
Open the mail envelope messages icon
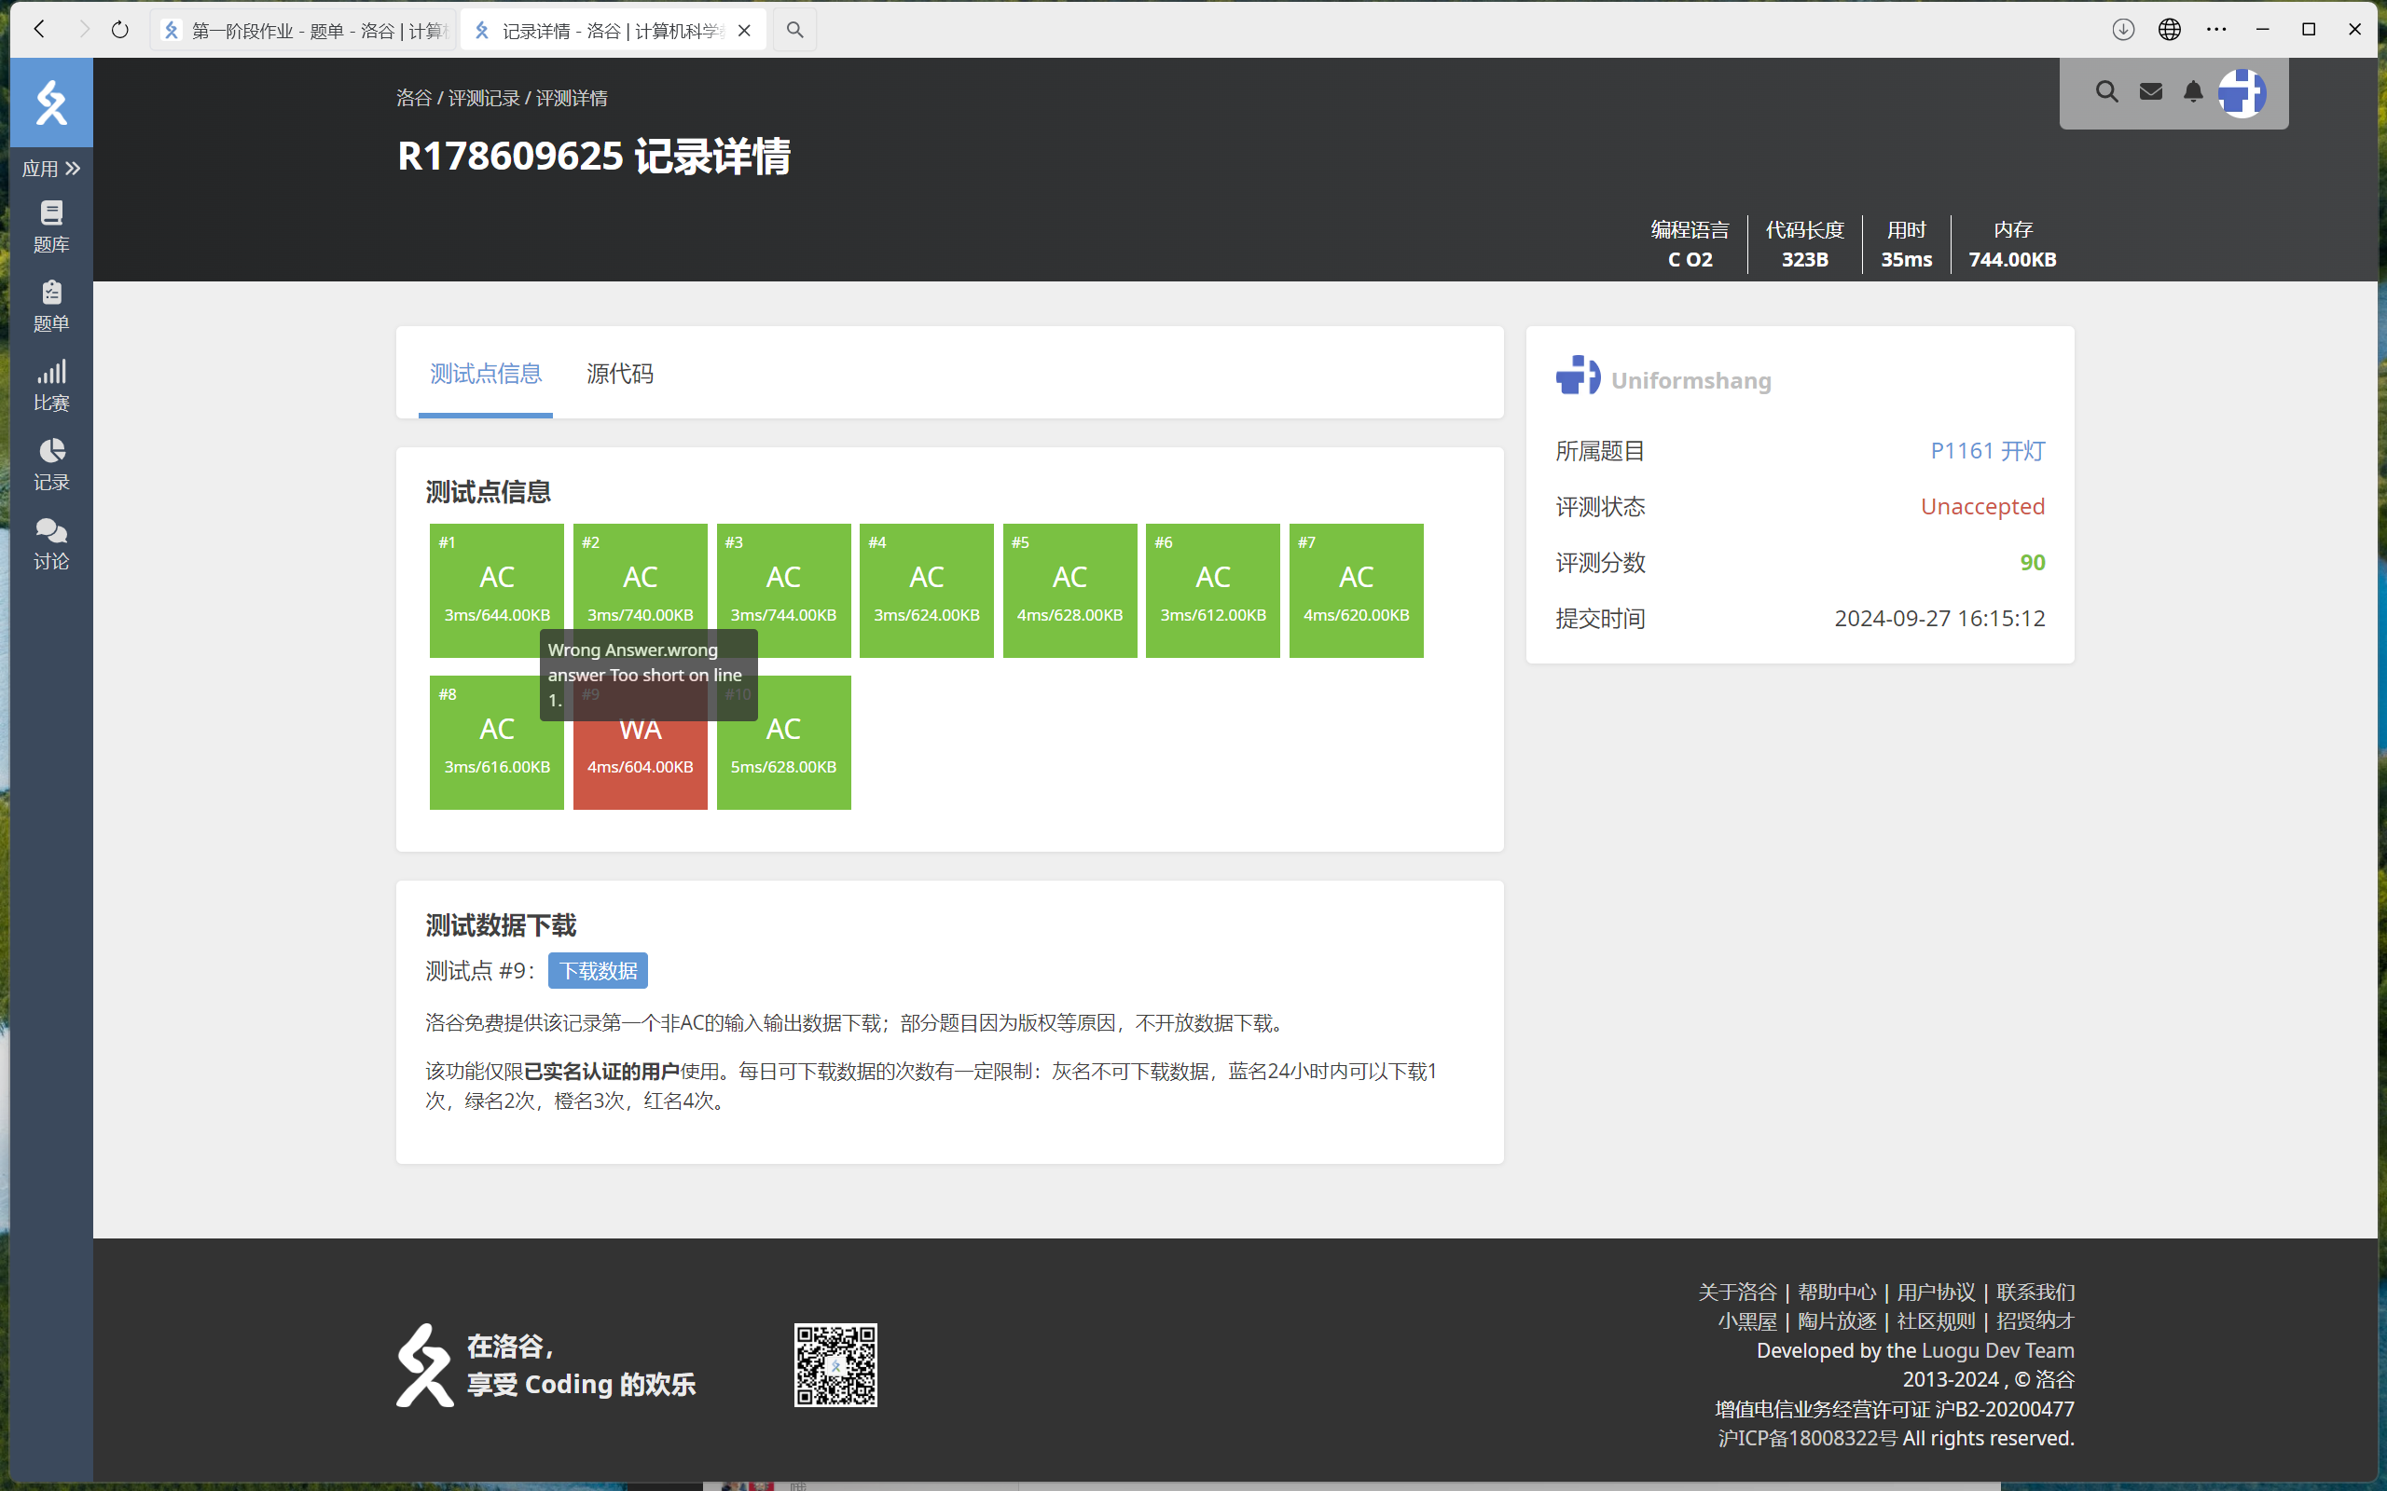(x=2150, y=92)
